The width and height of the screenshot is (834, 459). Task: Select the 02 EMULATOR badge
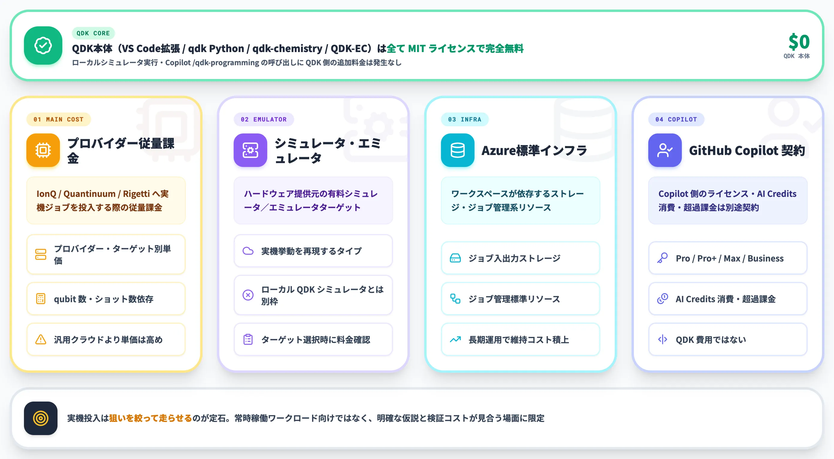click(x=264, y=119)
